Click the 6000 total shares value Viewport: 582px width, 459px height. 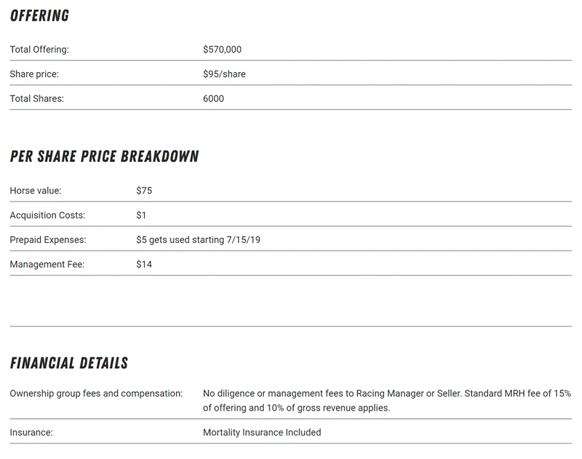(213, 99)
